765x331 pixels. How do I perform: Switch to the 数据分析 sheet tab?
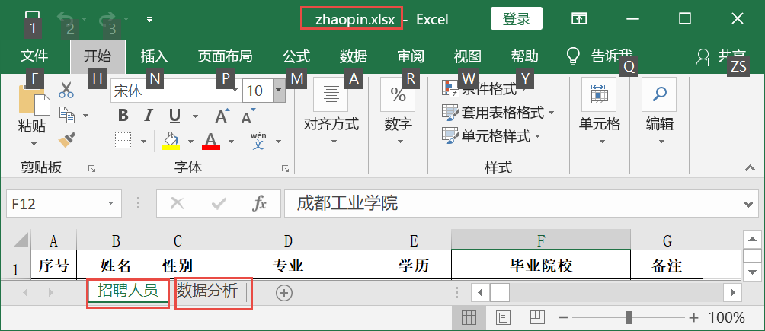(207, 291)
